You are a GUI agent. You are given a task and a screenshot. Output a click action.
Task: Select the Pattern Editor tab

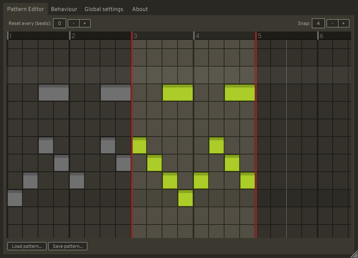pos(25,9)
